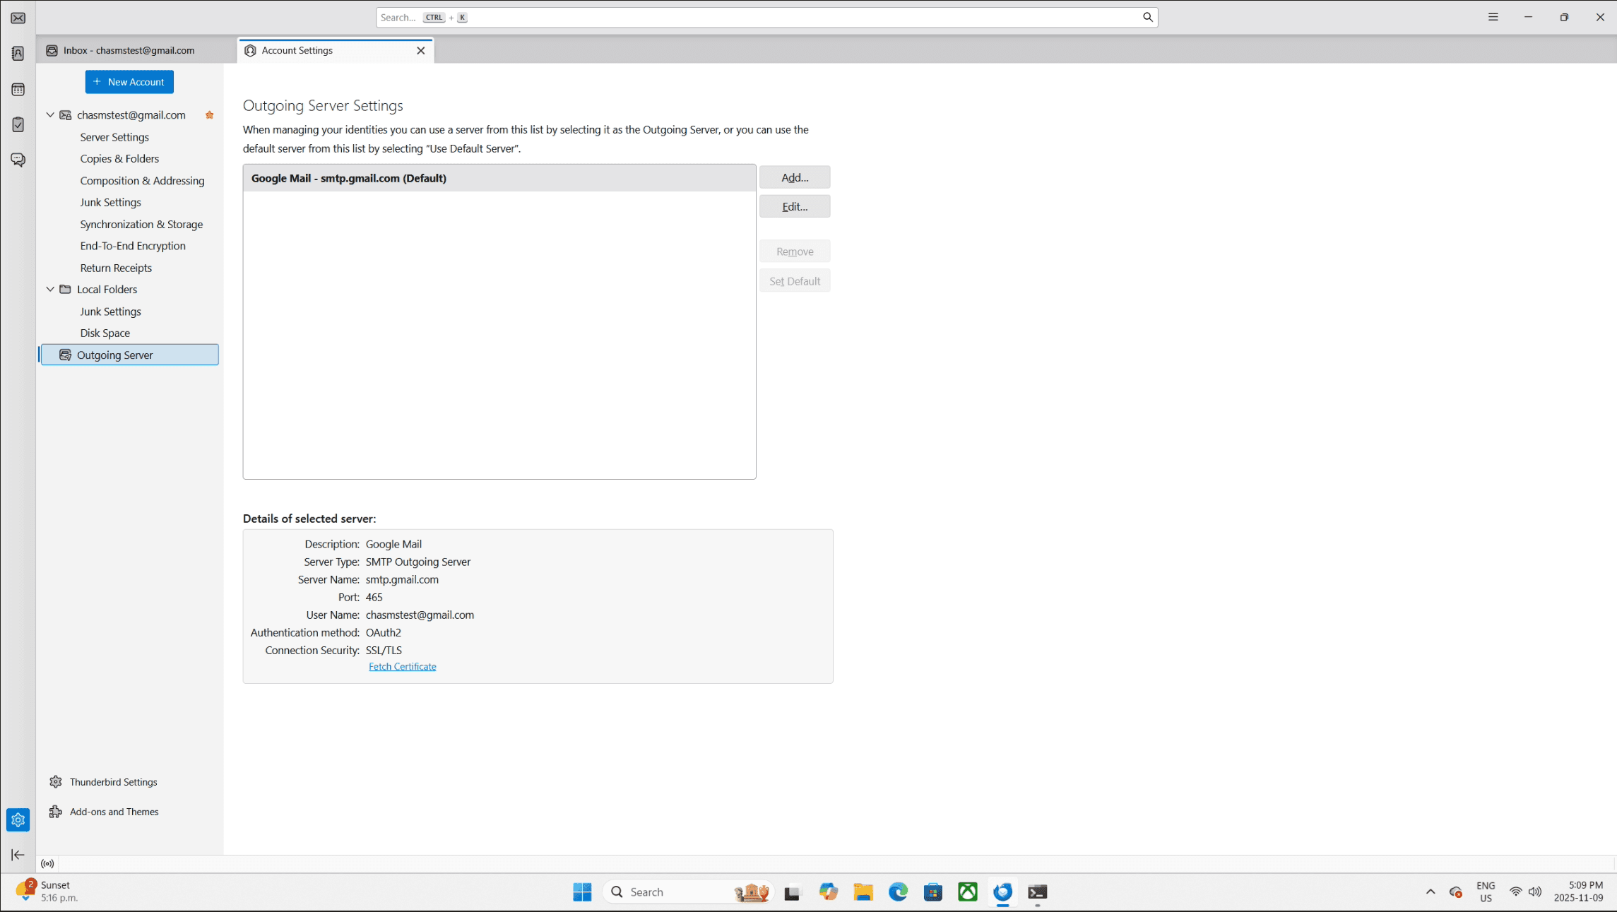This screenshot has width=1617, height=912.
Task: Show hidden system tray icons chevron
Action: [x=1431, y=892]
